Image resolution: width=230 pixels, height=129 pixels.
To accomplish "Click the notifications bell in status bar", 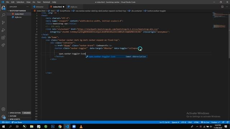I will click(227, 122).
